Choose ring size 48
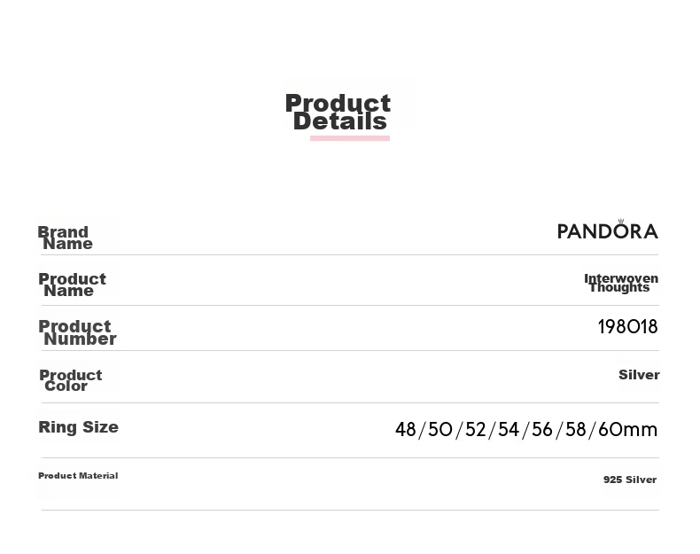Viewport: 700px width, 554px height. click(x=405, y=429)
